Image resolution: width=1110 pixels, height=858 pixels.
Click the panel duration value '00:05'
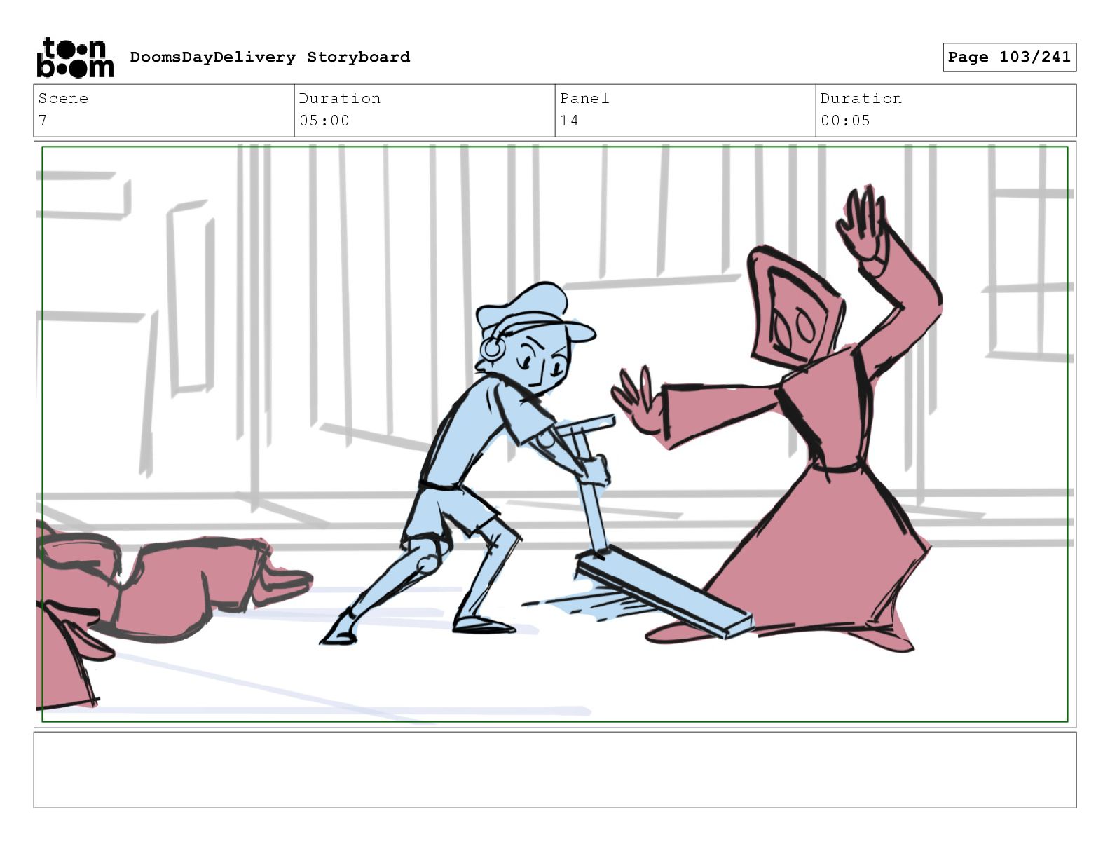point(846,121)
